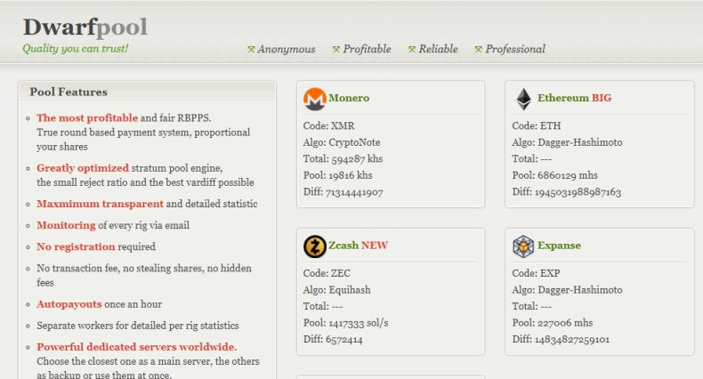The image size is (703, 379).
Task: Click the Pool Features panel heading
Action: pyautogui.click(x=69, y=92)
